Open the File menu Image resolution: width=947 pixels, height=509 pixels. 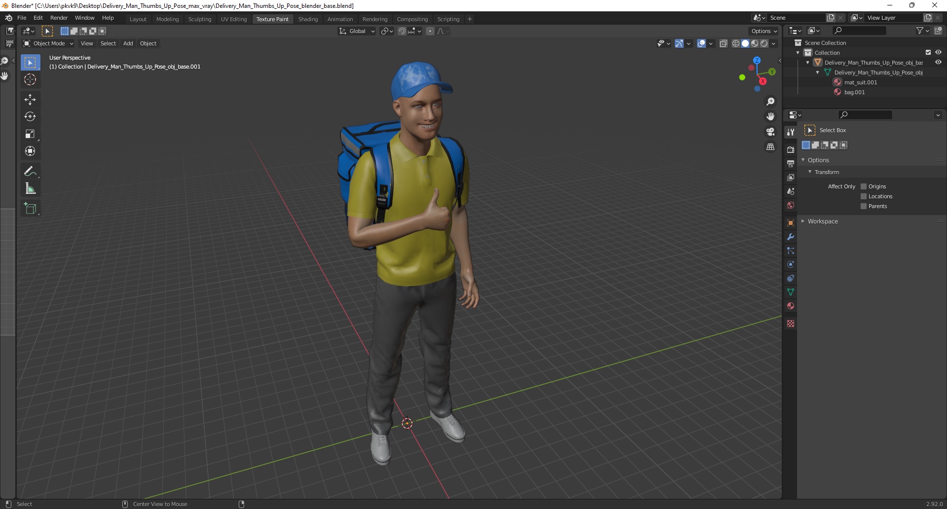[x=22, y=18]
